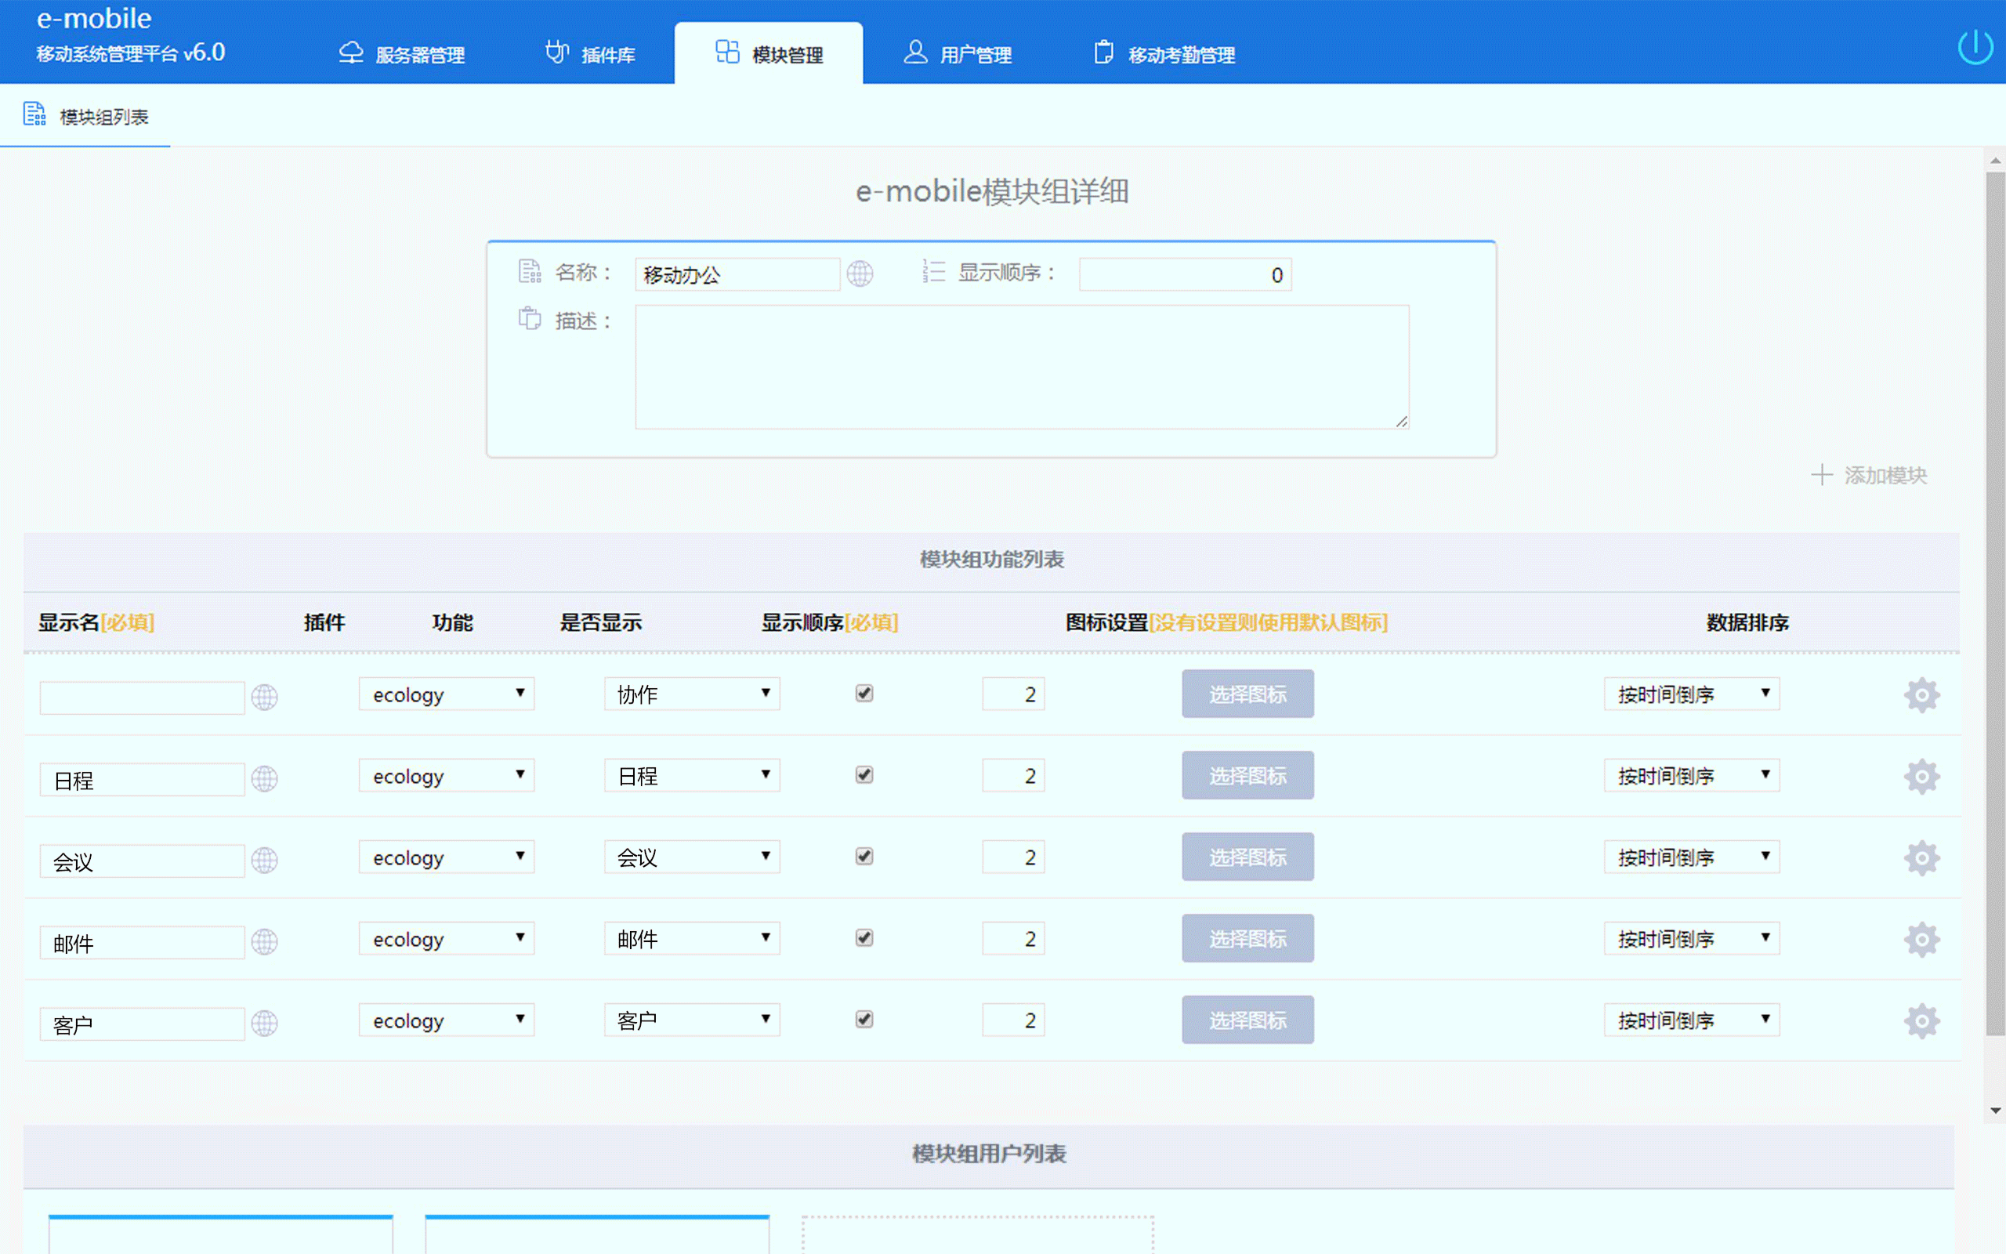Switch to 模块组列表 sub-tab

(x=85, y=116)
